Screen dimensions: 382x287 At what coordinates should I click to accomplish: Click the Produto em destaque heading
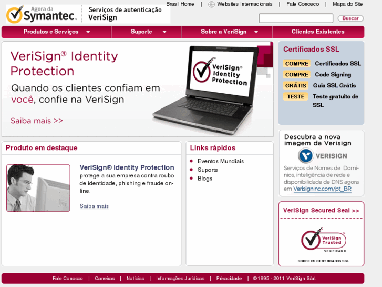coord(42,148)
